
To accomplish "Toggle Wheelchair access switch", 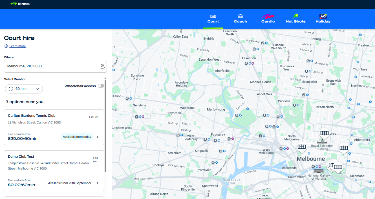I will [x=101, y=86].
